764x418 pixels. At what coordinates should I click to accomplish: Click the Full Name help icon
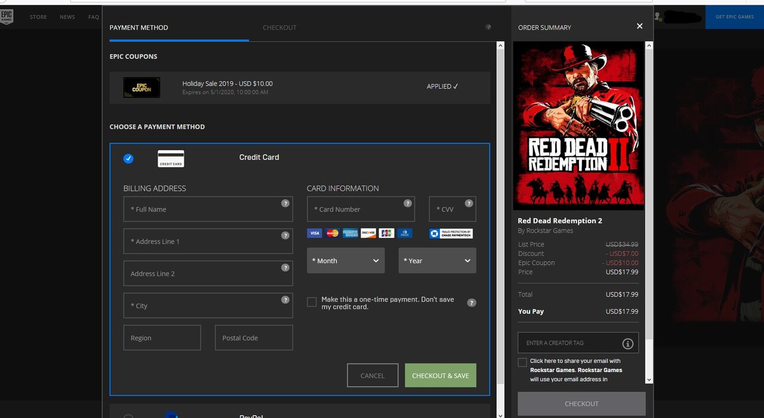click(285, 203)
